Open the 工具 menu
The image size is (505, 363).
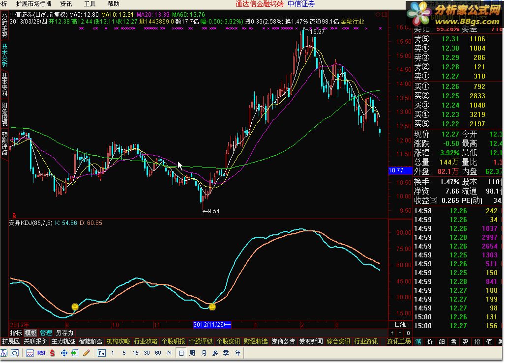pyautogui.click(x=89, y=4)
